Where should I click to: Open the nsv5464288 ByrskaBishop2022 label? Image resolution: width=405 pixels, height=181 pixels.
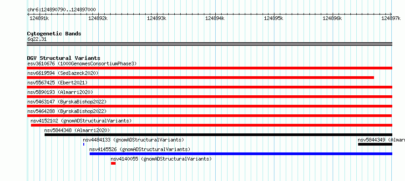coord(67,111)
